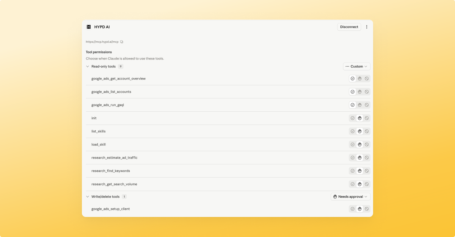Click the google_ads_list_accounts tool name
The height and width of the screenshot is (237, 455).
111,92
